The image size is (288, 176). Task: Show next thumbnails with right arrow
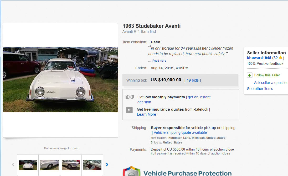[x=107, y=164]
